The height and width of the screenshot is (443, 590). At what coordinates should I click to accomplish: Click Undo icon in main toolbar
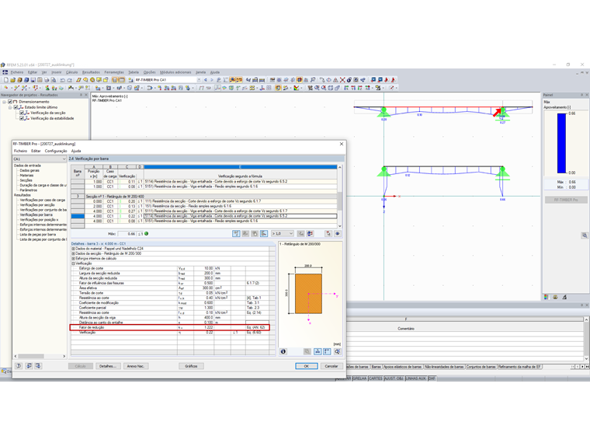point(63,80)
